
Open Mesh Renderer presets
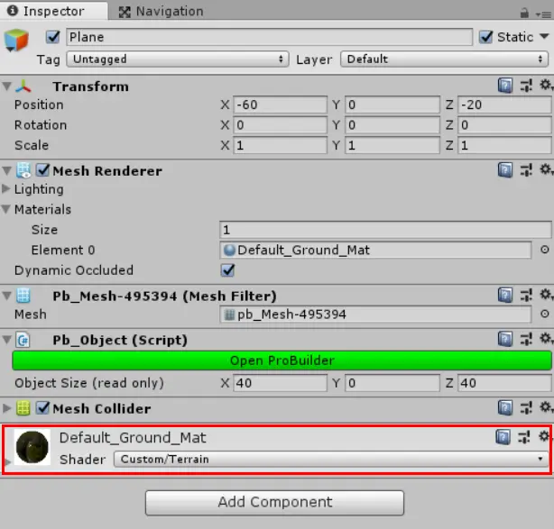(526, 170)
